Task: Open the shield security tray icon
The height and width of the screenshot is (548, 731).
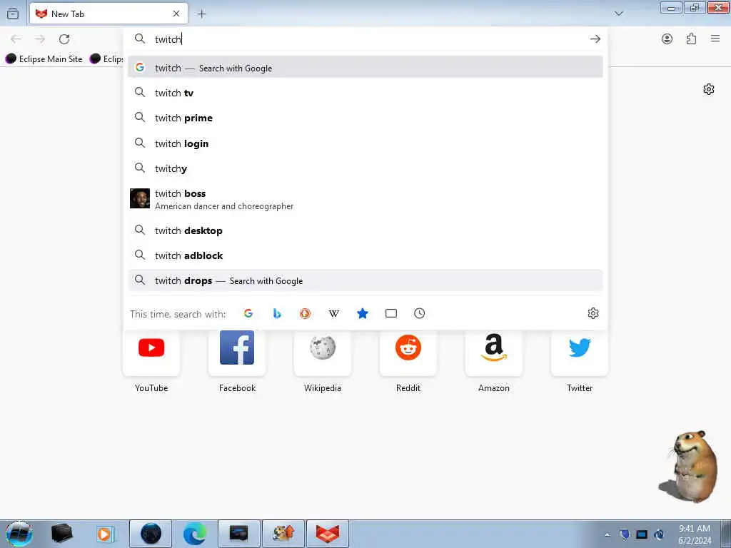Action: click(625, 534)
